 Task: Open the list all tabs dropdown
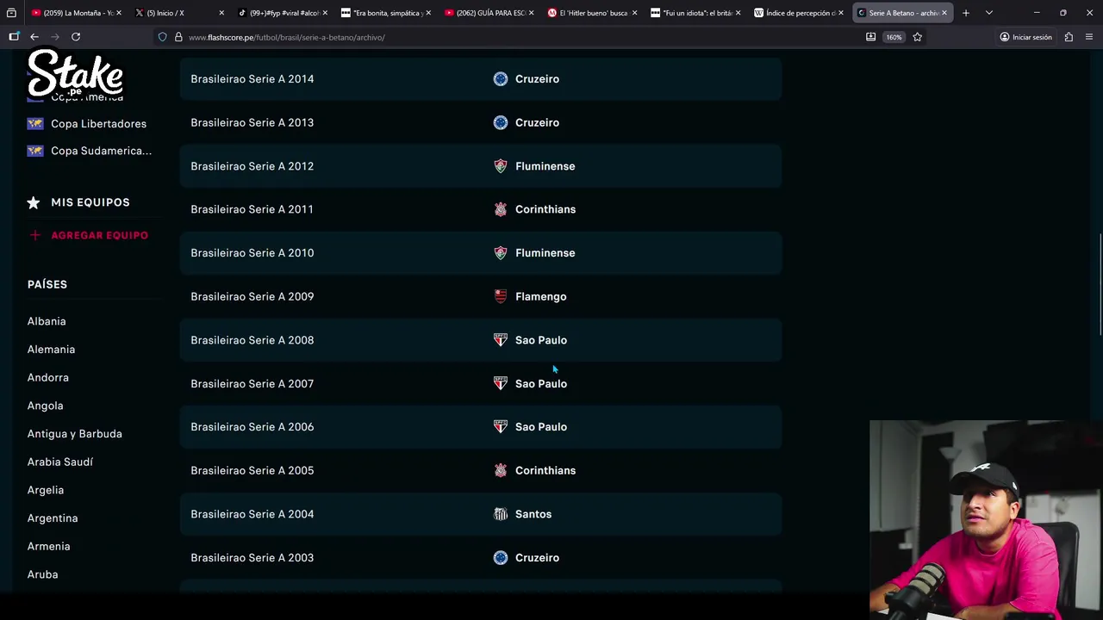pyautogui.click(x=988, y=13)
